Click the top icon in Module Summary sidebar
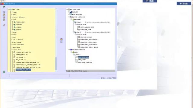Screen dimensions: 193x108 (x=4, y=7)
